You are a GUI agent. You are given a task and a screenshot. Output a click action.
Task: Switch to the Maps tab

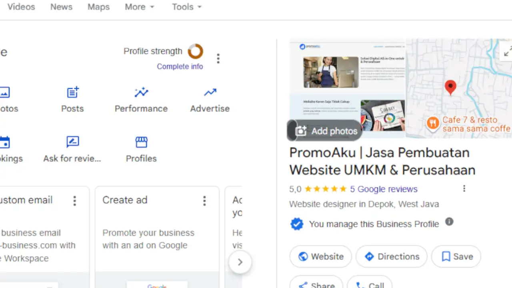[x=98, y=7]
